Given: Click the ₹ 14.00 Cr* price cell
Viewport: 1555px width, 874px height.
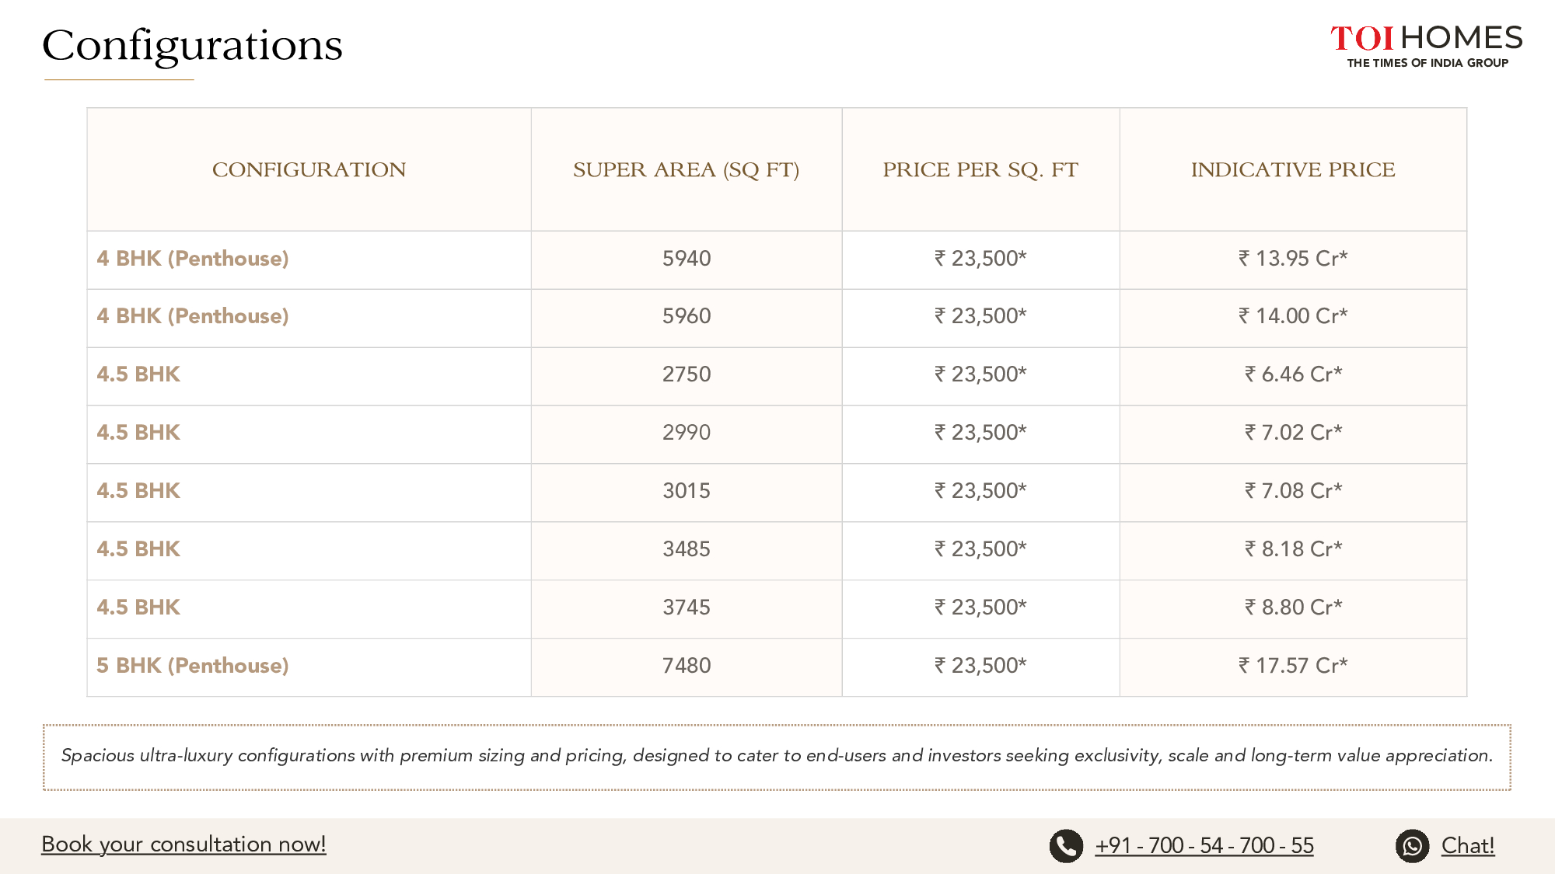Looking at the screenshot, I should pyautogui.click(x=1292, y=316).
